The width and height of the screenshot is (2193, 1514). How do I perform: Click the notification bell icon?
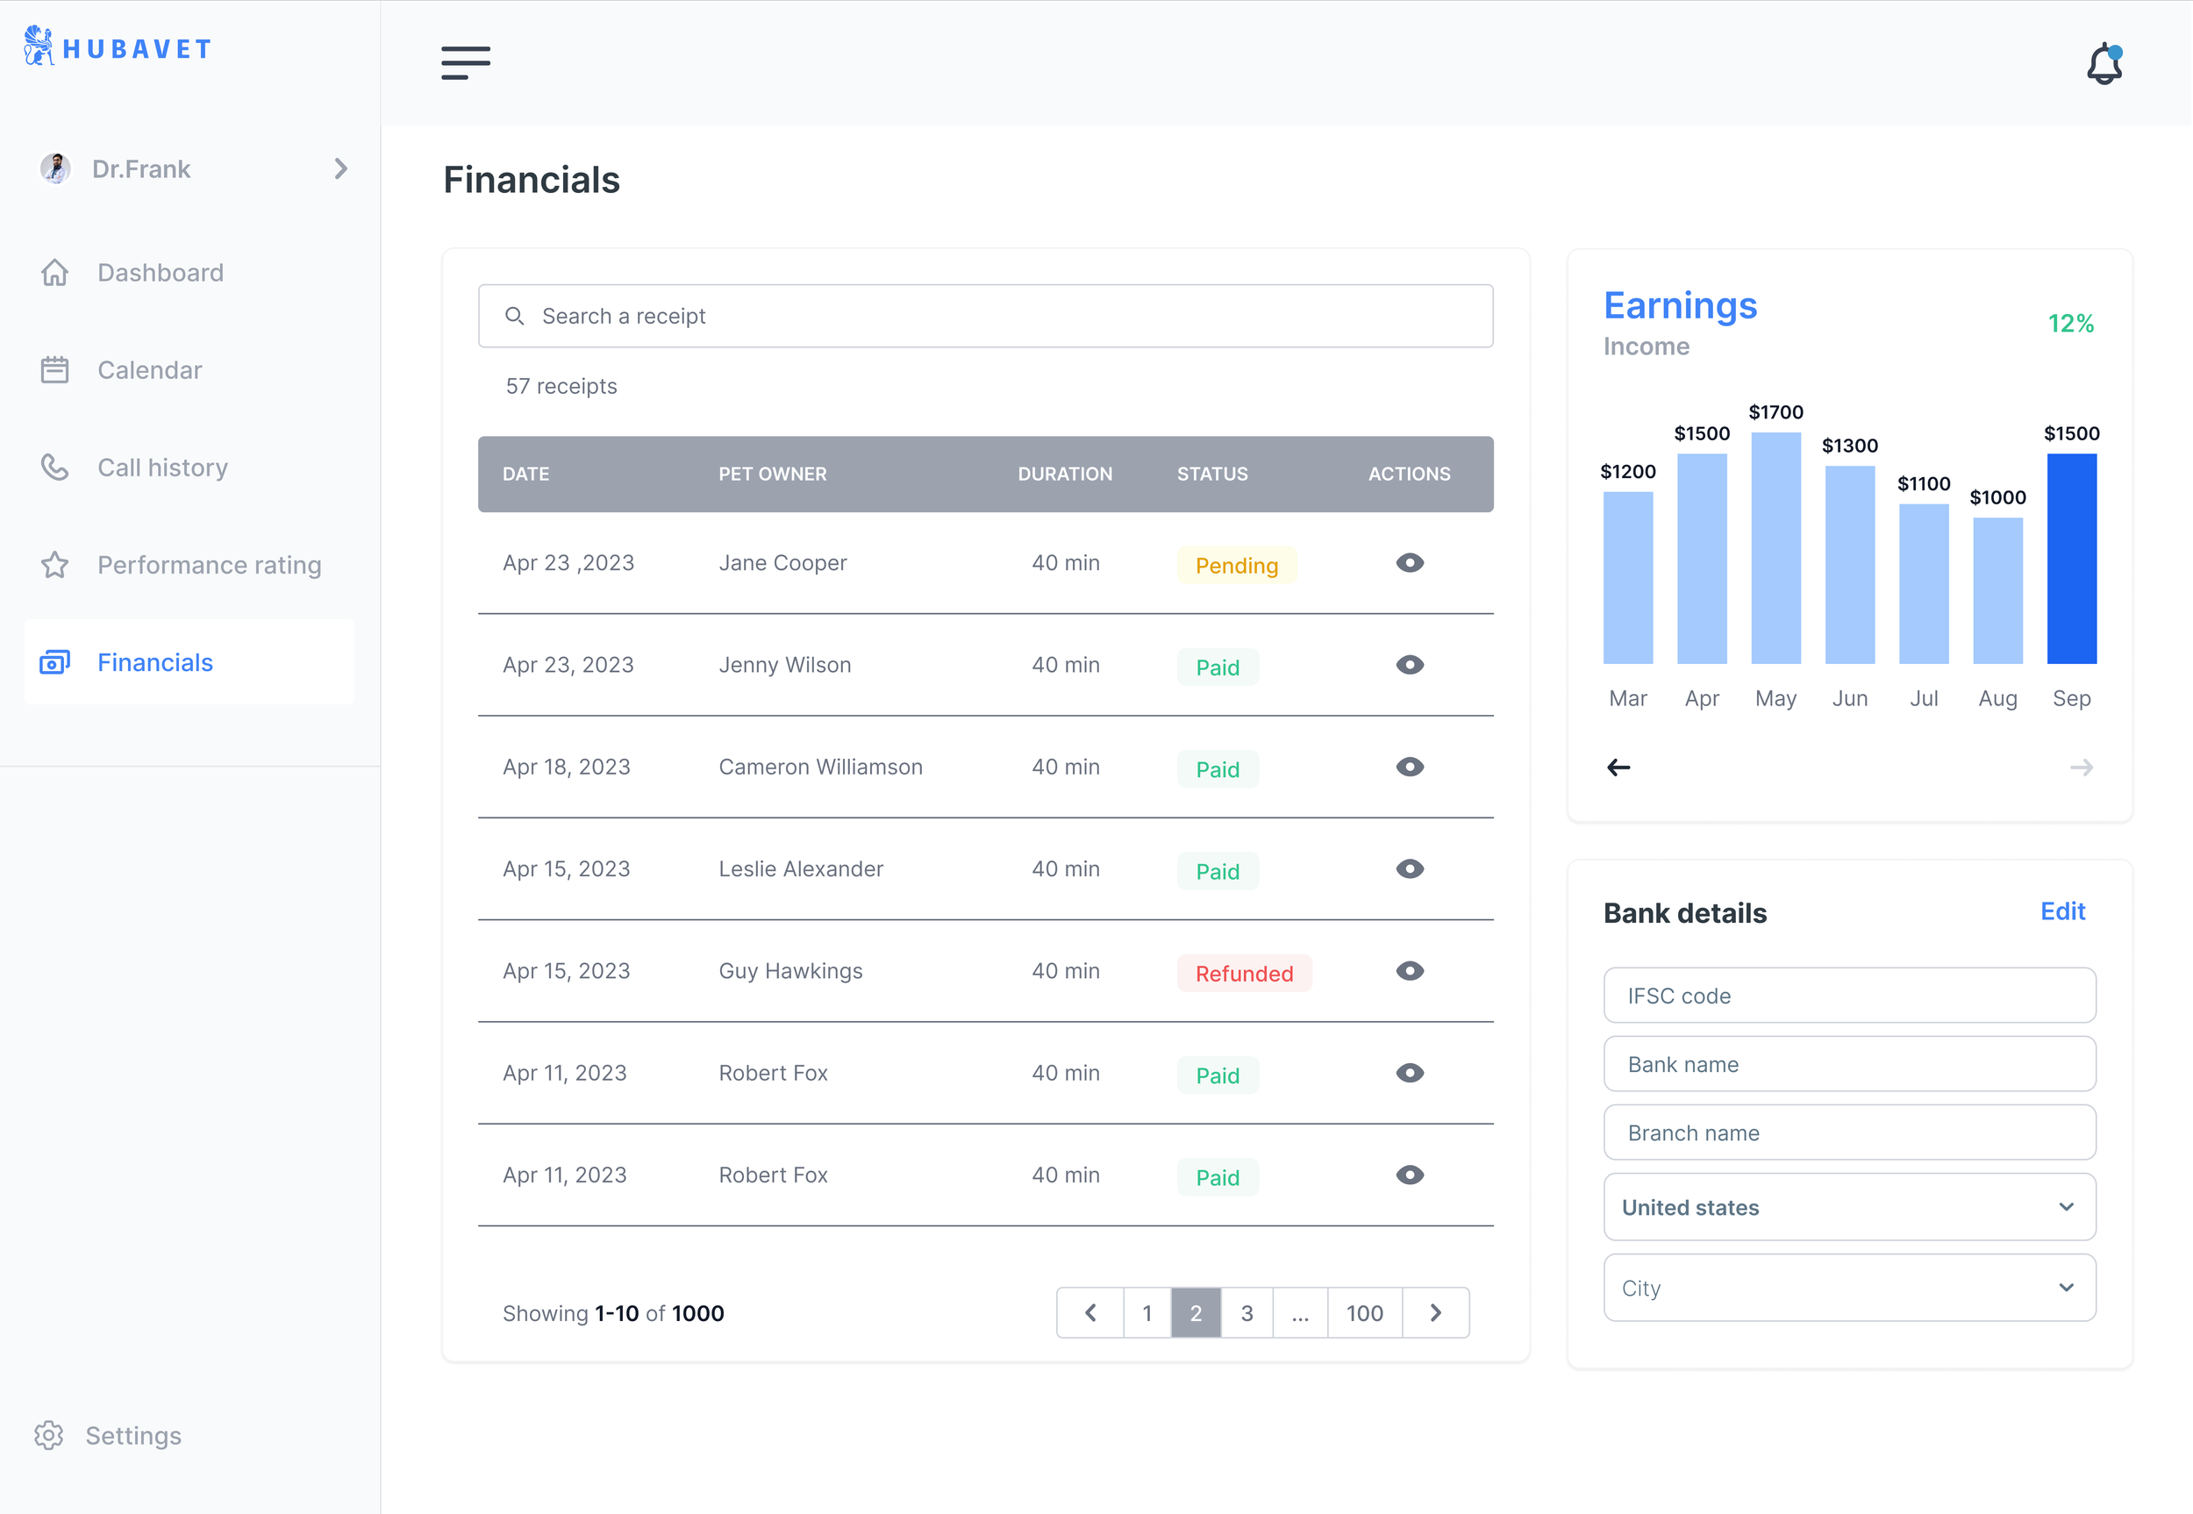pyautogui.click(x=2104, y=63)
